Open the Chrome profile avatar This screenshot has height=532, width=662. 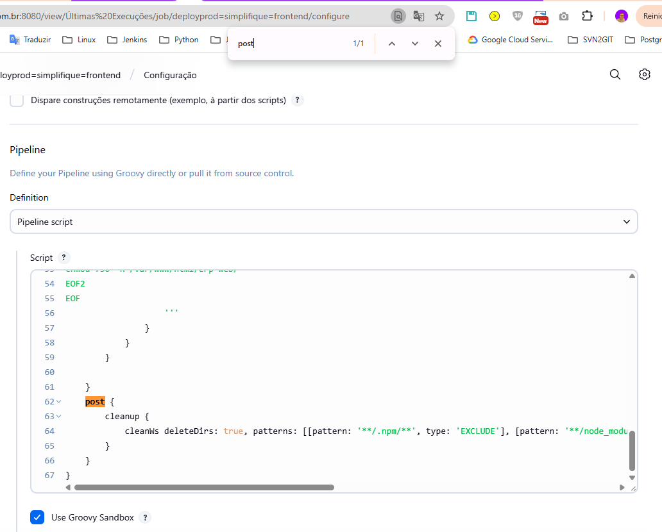(x=621, y=17)
